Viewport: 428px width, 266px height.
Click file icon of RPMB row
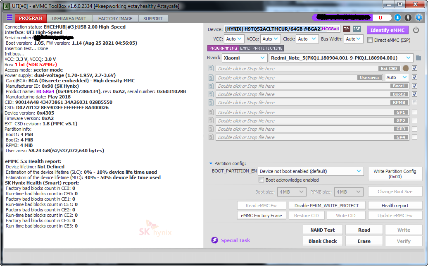tap(211, 103)
